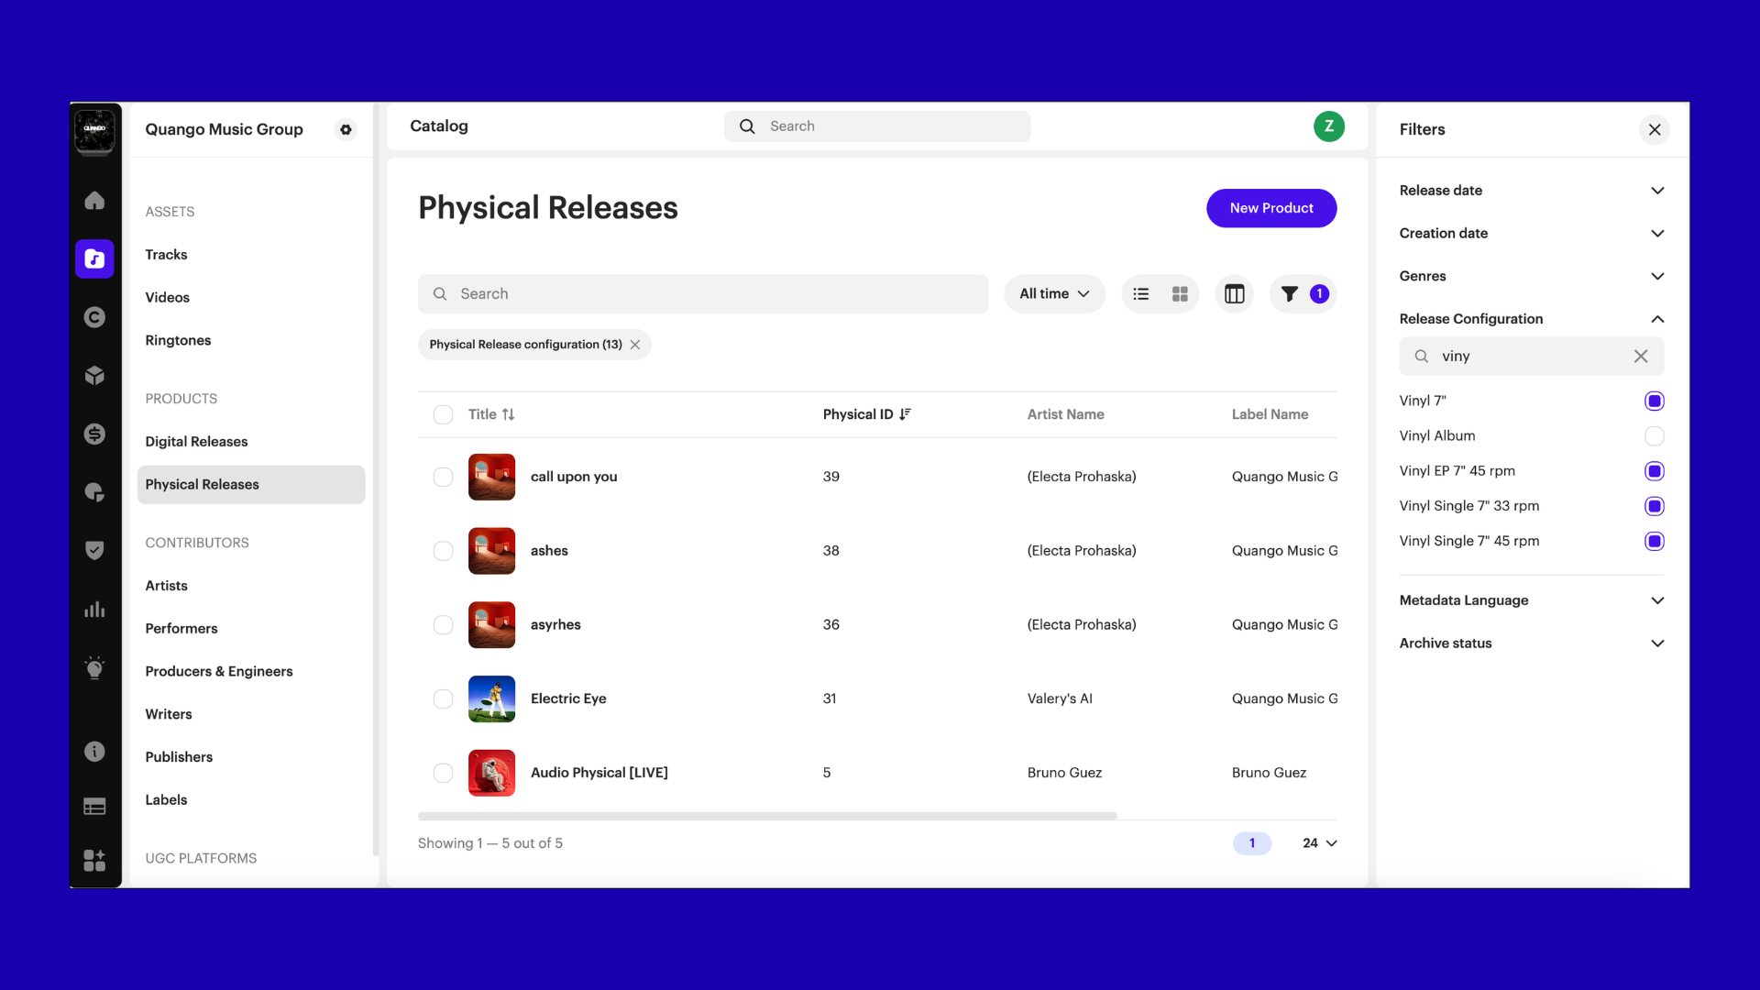Click the New Product button
Viewport: 1760px width, 990px height.
tap(1270, 208)
